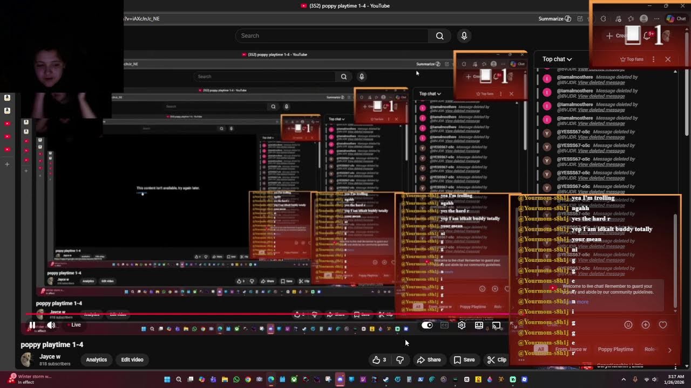
Task: Open the Edge extensions puzzle icon
Action: tap(604, 19)
